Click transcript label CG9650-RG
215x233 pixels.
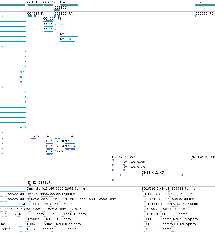[x=204, y=14]
